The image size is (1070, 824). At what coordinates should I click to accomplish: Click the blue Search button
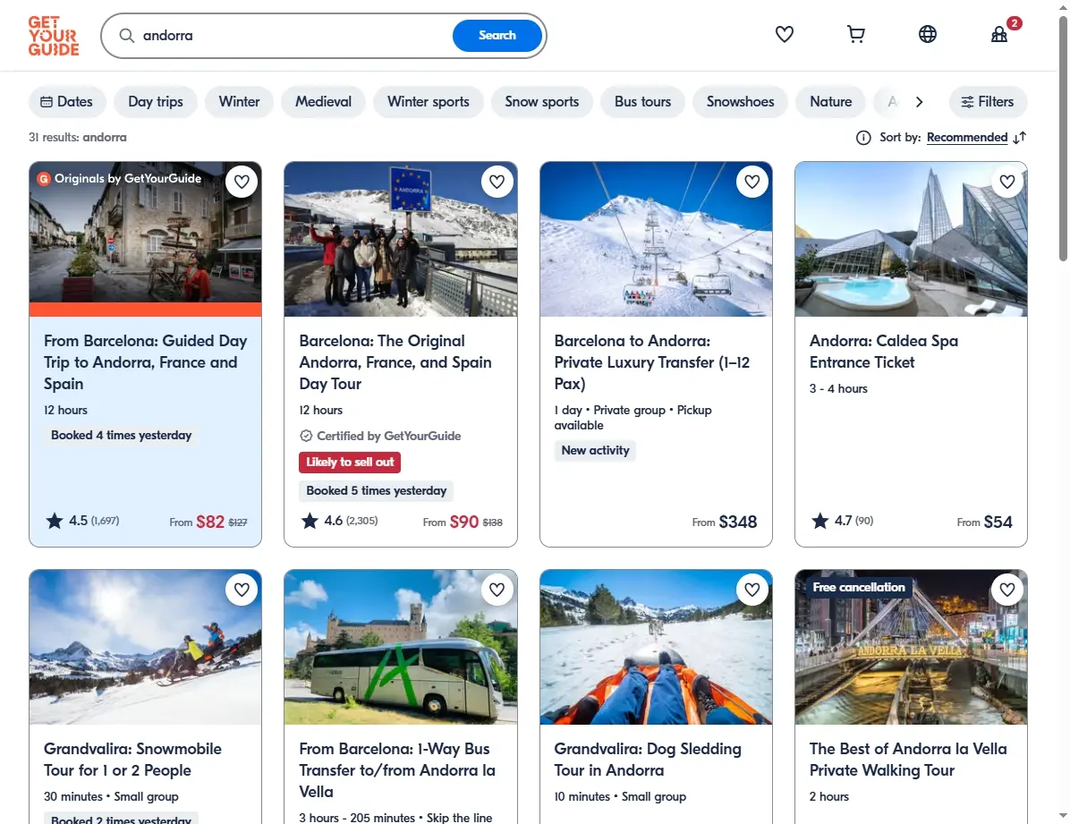497,36
